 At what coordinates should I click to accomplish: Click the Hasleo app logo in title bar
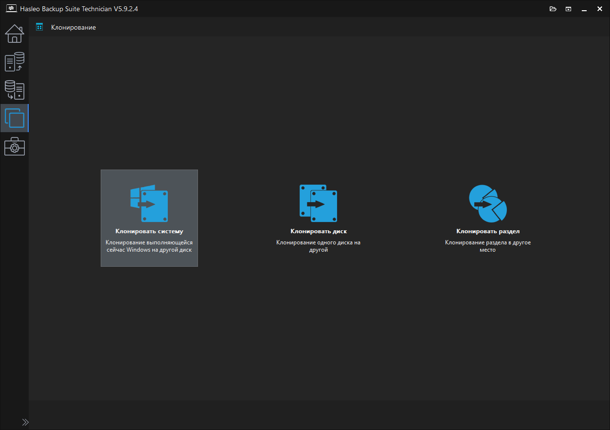coord(11,9)
